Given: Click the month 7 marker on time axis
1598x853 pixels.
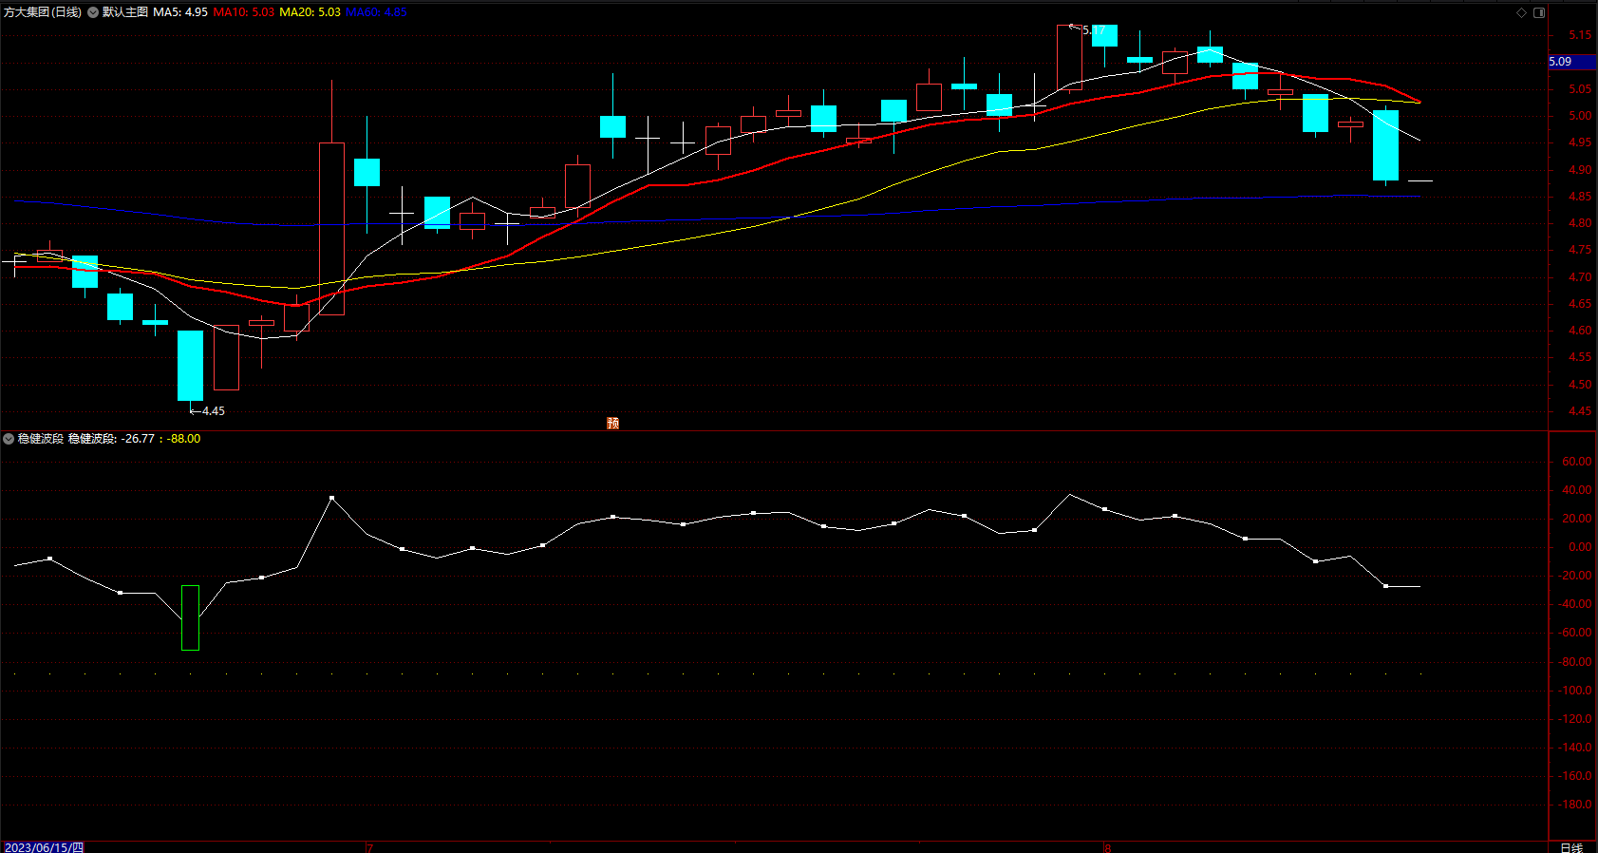Looking at the screenshot, I should pos(369,847).
